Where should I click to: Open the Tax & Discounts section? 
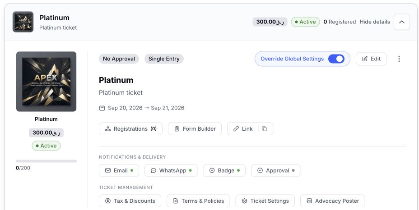[130, 201]
